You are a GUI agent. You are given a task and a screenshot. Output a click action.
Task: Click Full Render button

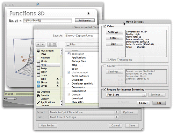coord(85,21)
